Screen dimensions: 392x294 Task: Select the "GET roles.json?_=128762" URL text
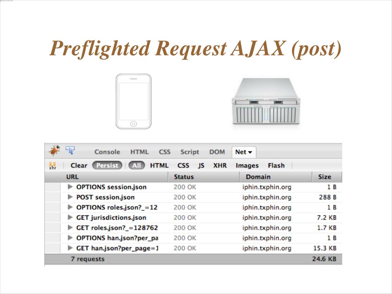click(117, 228)
